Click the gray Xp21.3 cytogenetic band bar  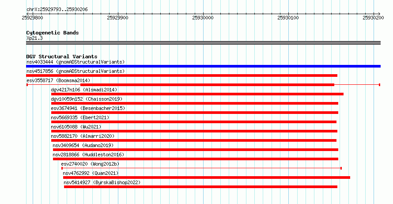(x=203, y=43)
